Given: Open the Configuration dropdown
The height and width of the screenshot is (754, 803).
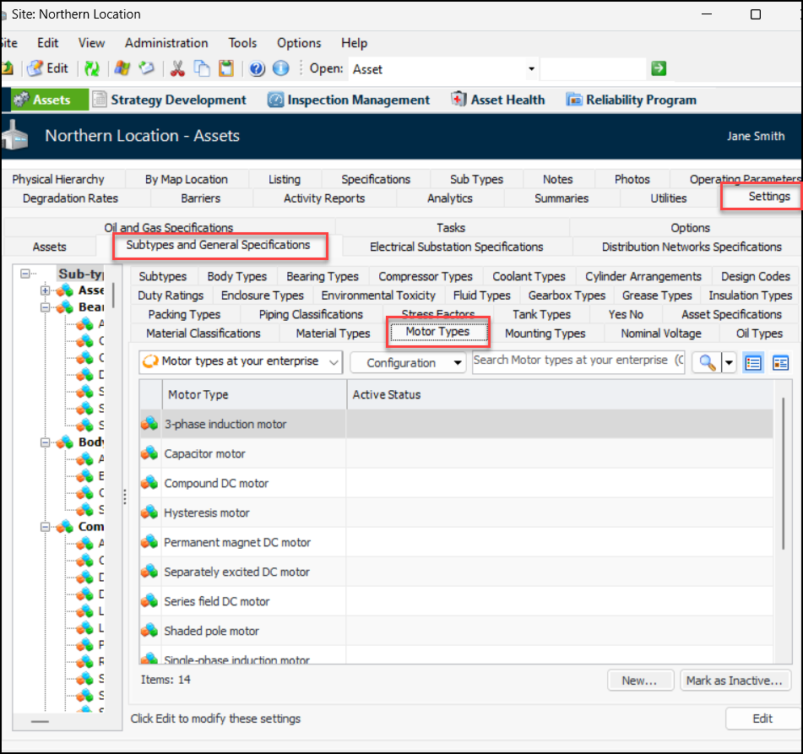Looking at the screenshot, I should (x=408, y=362).
